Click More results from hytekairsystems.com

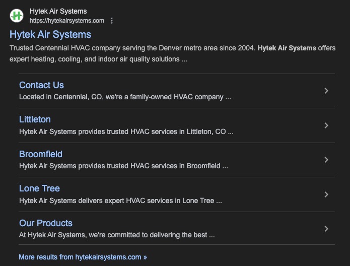(x=83, y=257)
